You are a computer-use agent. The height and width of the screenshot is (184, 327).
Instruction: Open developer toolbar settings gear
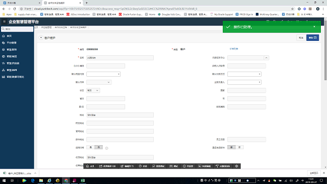[x=237, y=166]
